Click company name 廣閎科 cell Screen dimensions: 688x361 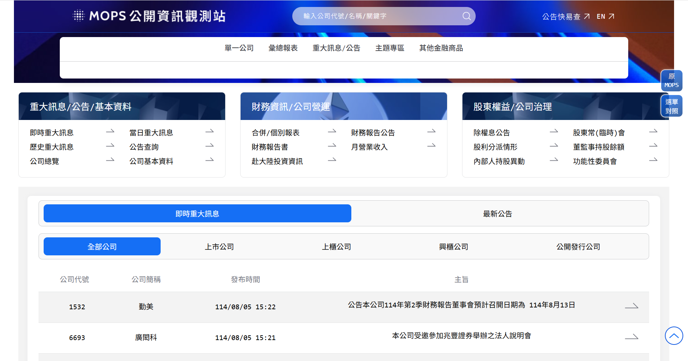(x=146, y=337)
